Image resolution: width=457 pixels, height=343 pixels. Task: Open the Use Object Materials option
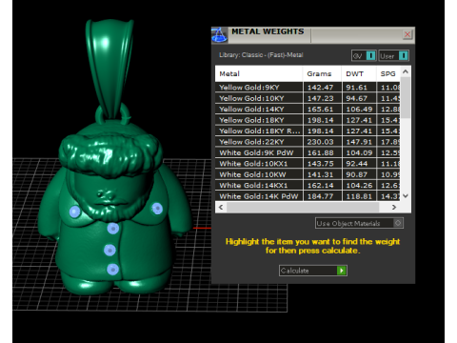(x=359, y=223)
